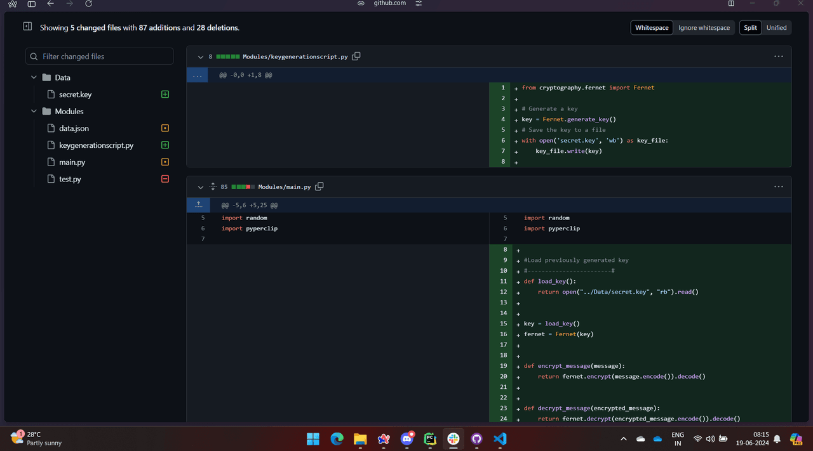This screenshot has height=451, width=813.
Task: Open more options menu for main.py diff
Action: click(778, 186)
